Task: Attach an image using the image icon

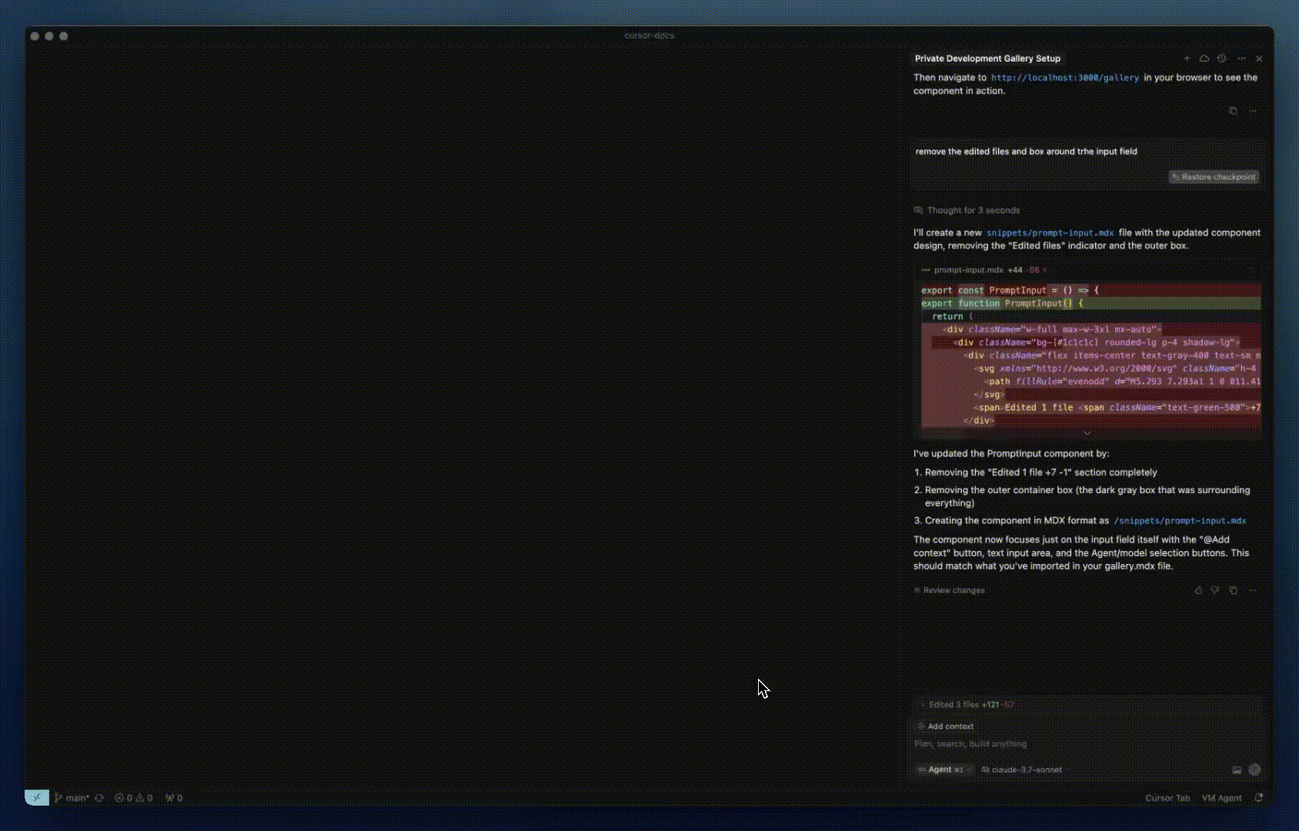Action: pyautogui.click(x=1237, y=769)
